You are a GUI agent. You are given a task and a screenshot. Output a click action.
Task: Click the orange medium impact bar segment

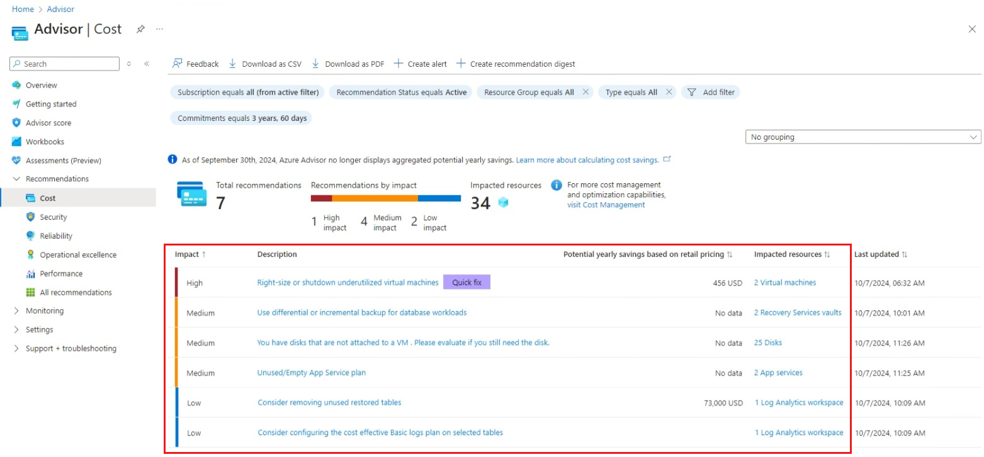tap(375, 198)
